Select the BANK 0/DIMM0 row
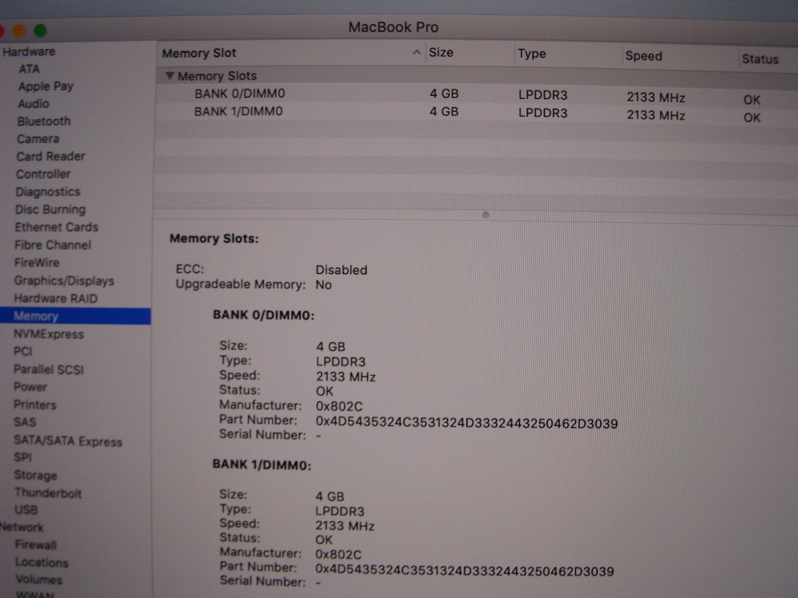The height and width of the screenshot is (598, 798). (x=240, y=94)
